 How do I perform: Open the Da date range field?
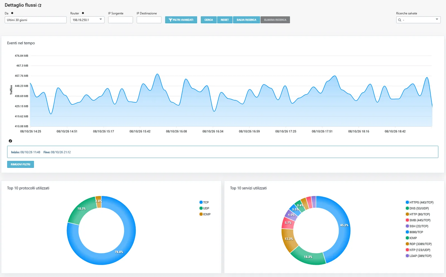point(36,20)
